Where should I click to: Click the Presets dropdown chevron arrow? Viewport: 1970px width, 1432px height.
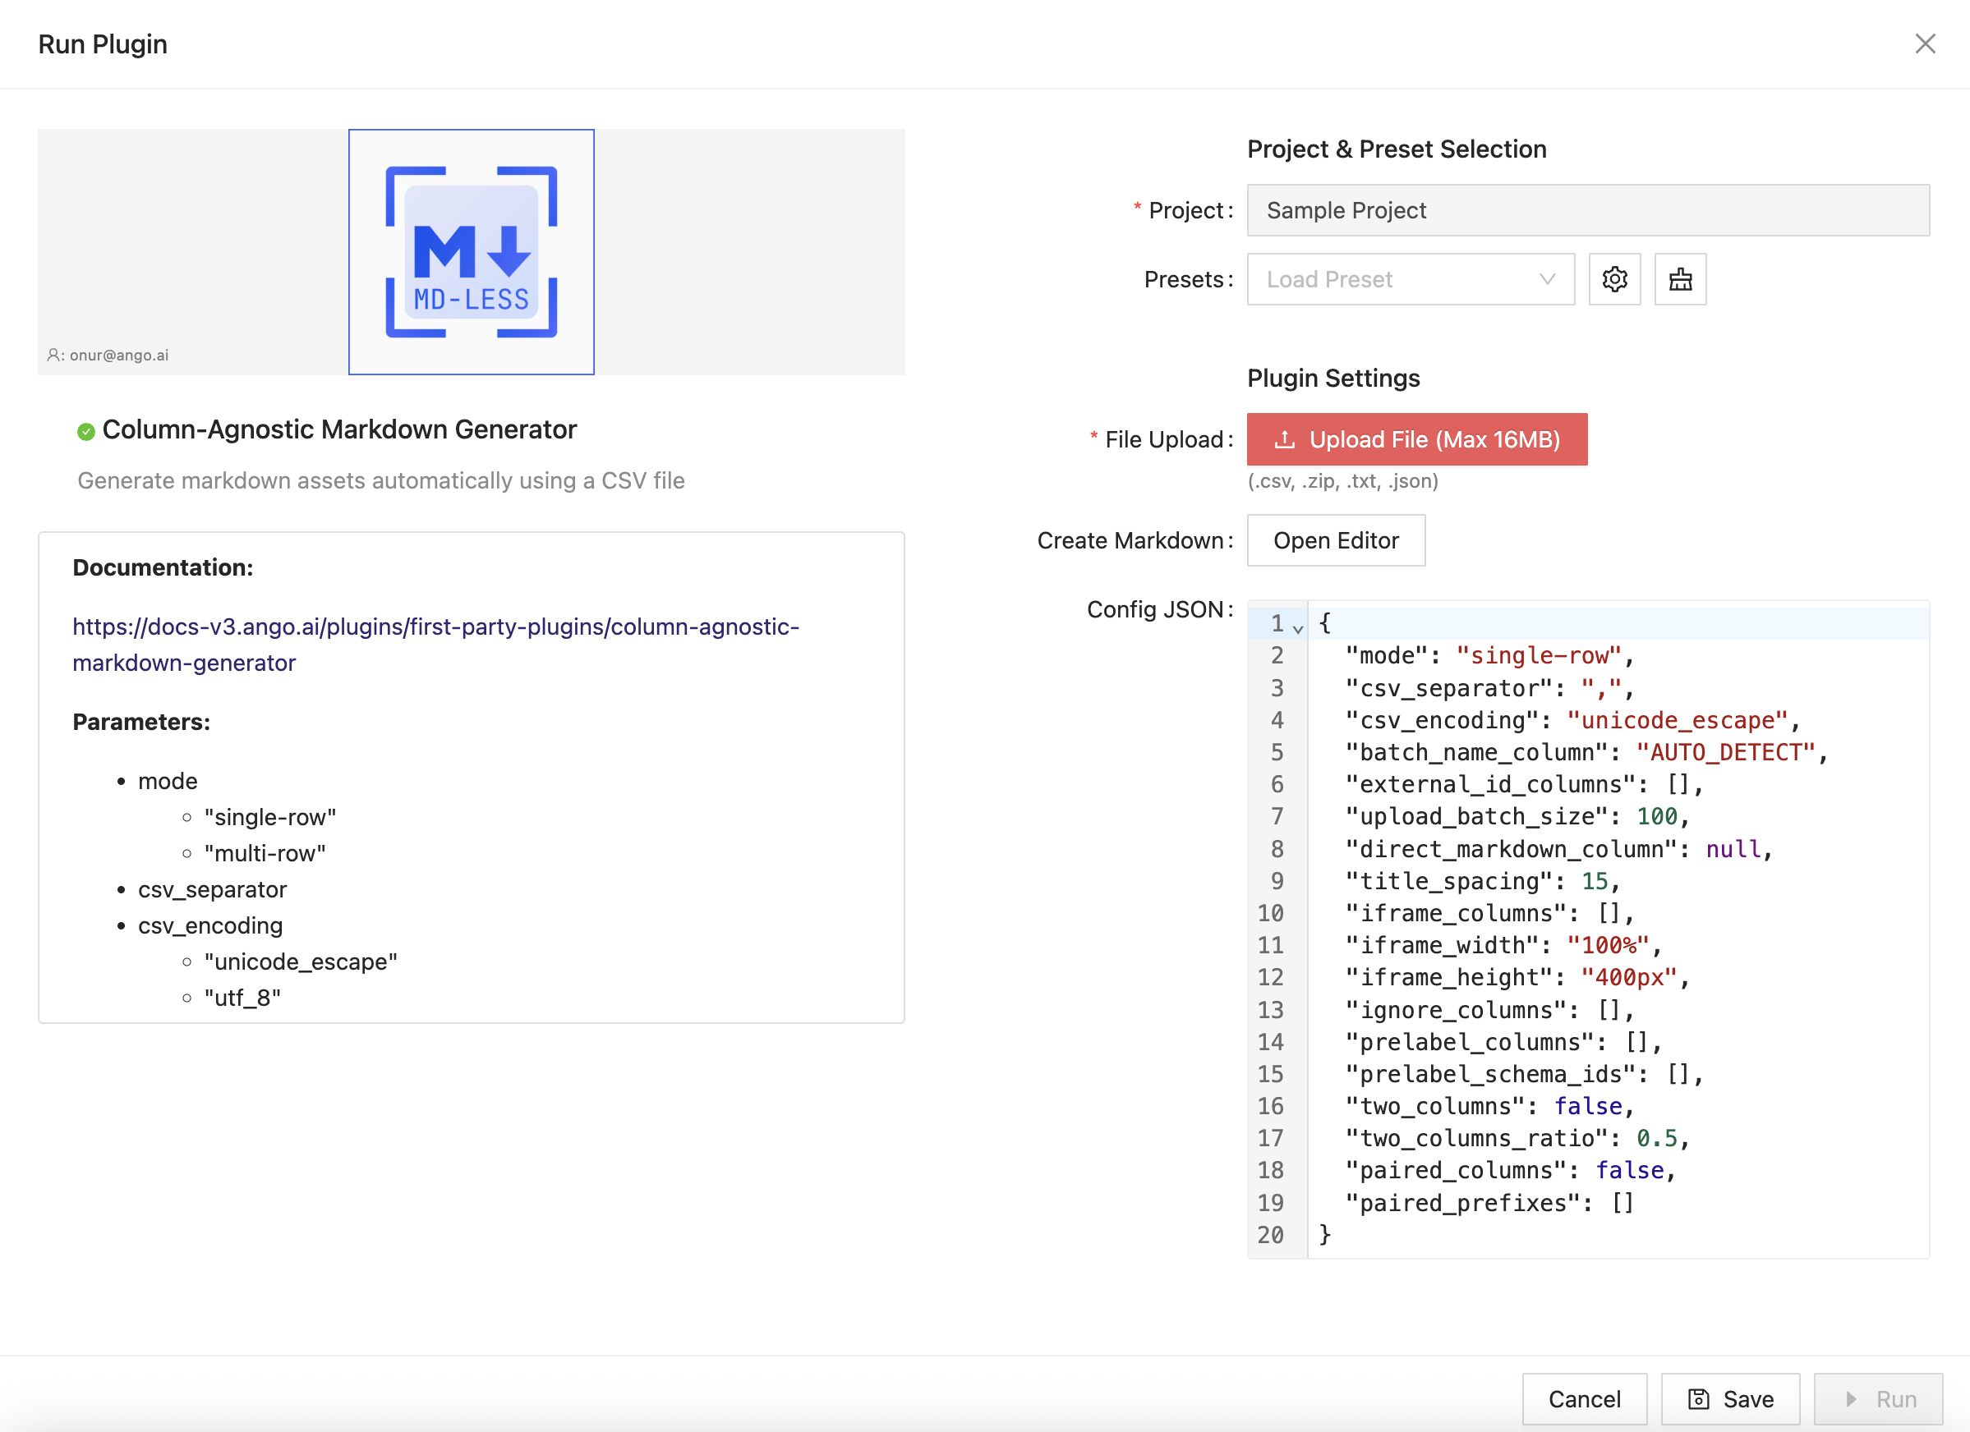(1546, 280)
